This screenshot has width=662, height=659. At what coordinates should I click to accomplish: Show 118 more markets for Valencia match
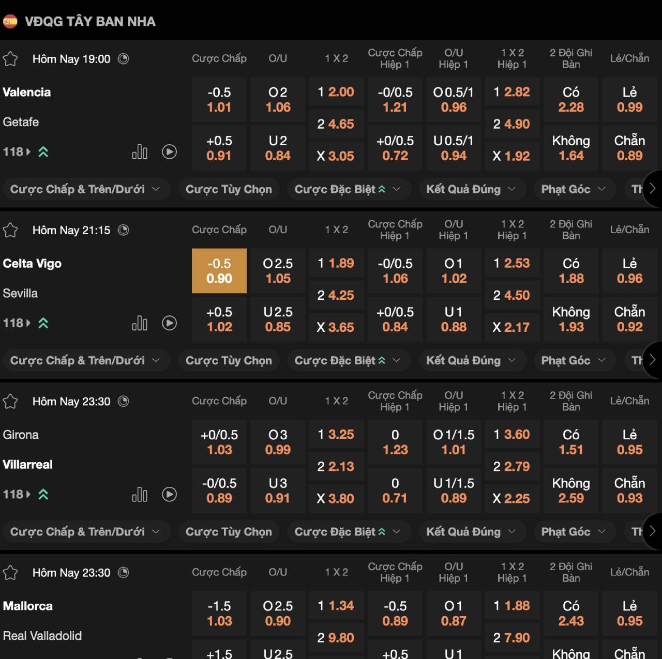click(x=17, y=152)
